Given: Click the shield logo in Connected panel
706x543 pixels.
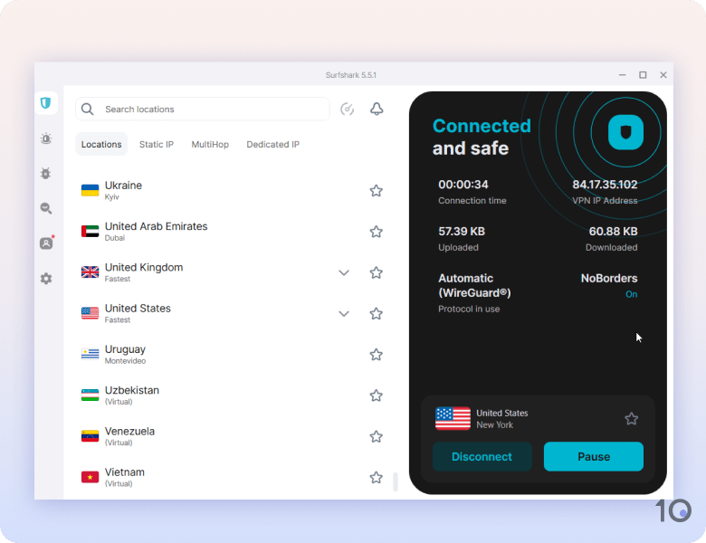Looking at the screenshot, I should (625, 132).
